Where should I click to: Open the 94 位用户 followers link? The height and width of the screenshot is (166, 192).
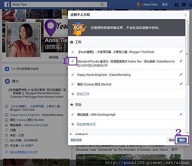(27, 146)
